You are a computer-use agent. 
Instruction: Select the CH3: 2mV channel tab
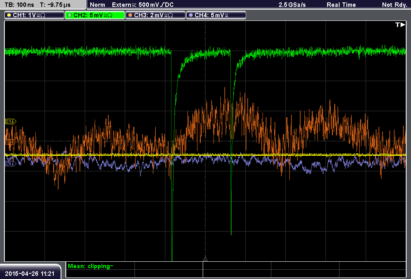coord(155,15)
